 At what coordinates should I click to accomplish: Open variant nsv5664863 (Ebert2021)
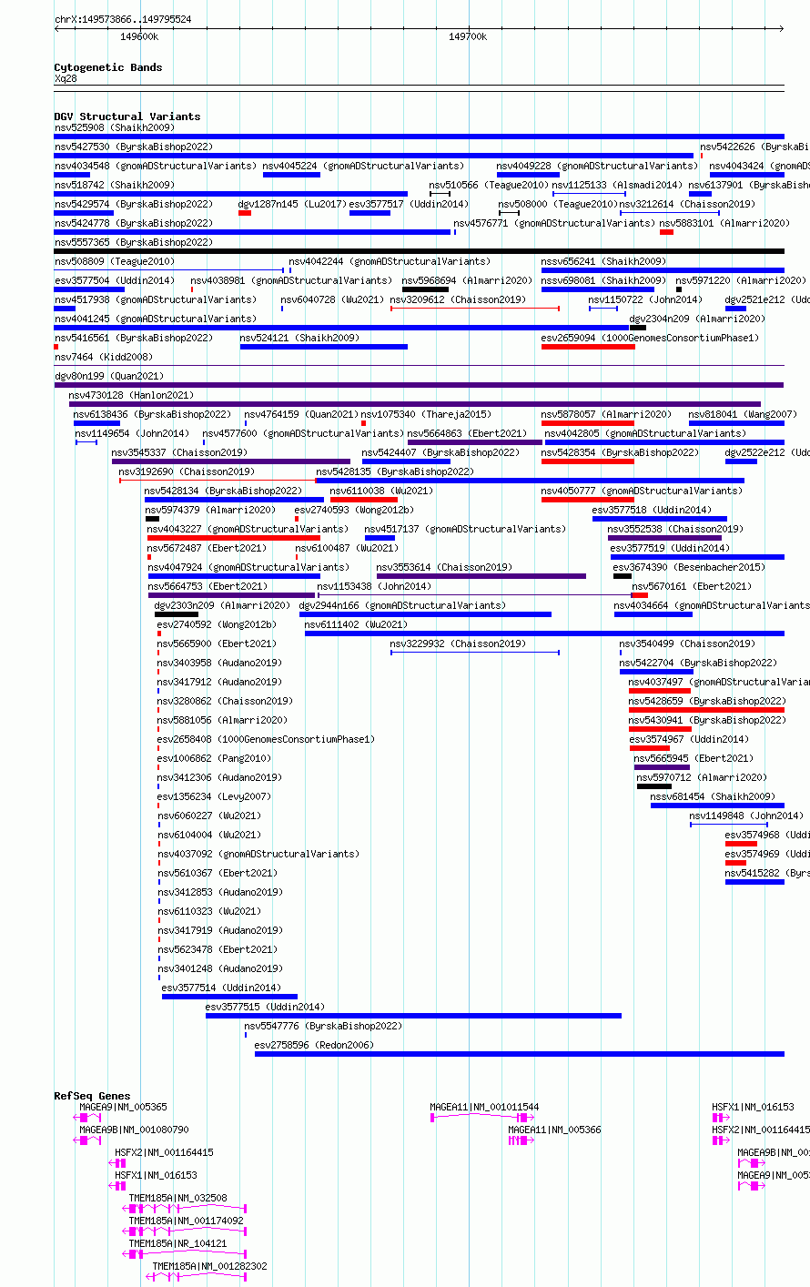pos(467,433)
